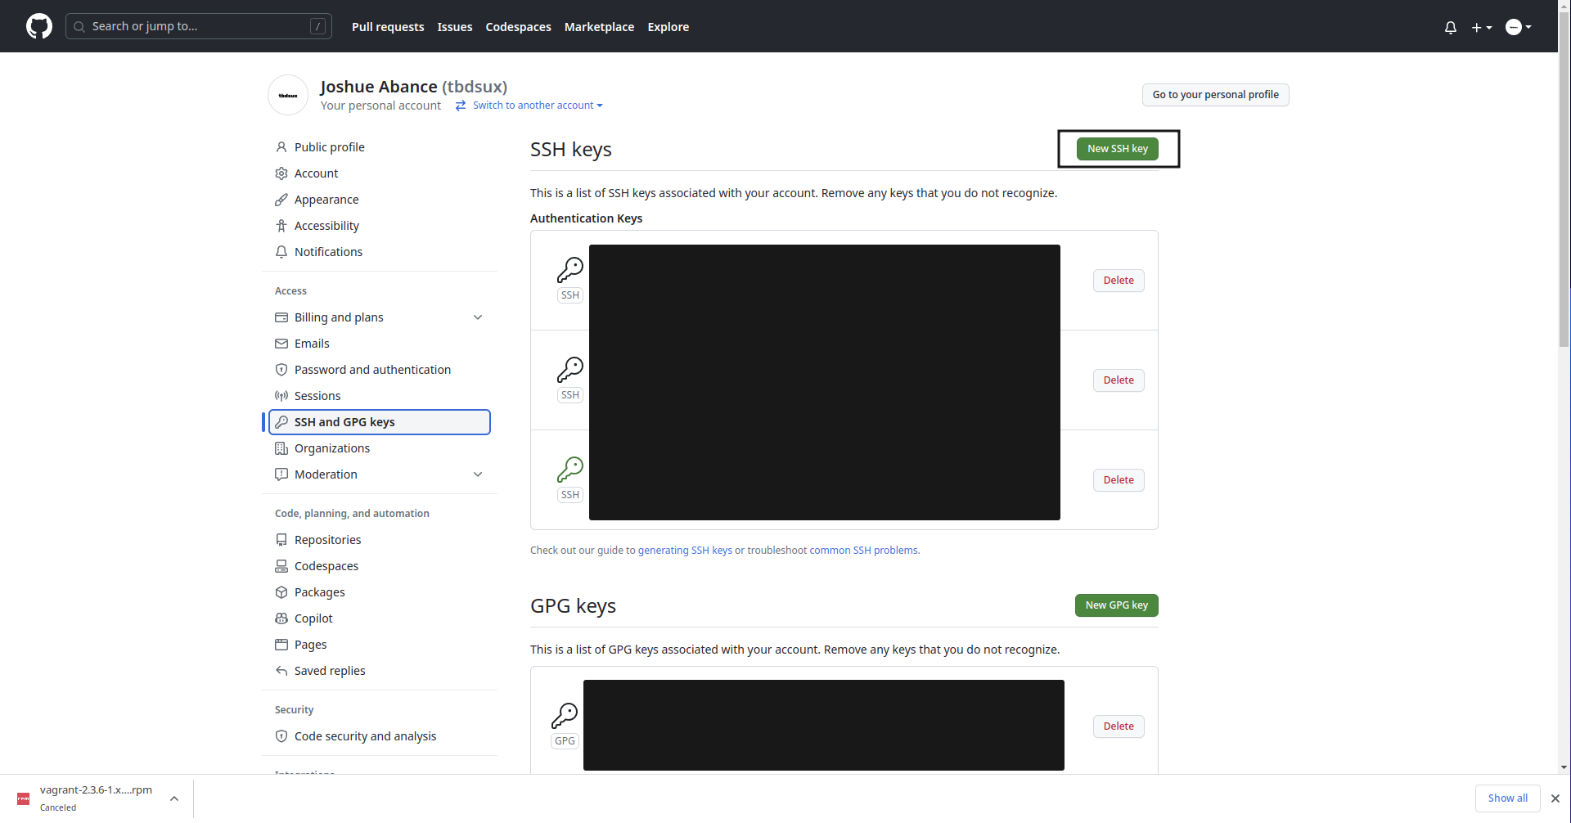Expand the Moderation section chevron
The width and height of the screenshot is (1571, 823).
tap(478, 474)
